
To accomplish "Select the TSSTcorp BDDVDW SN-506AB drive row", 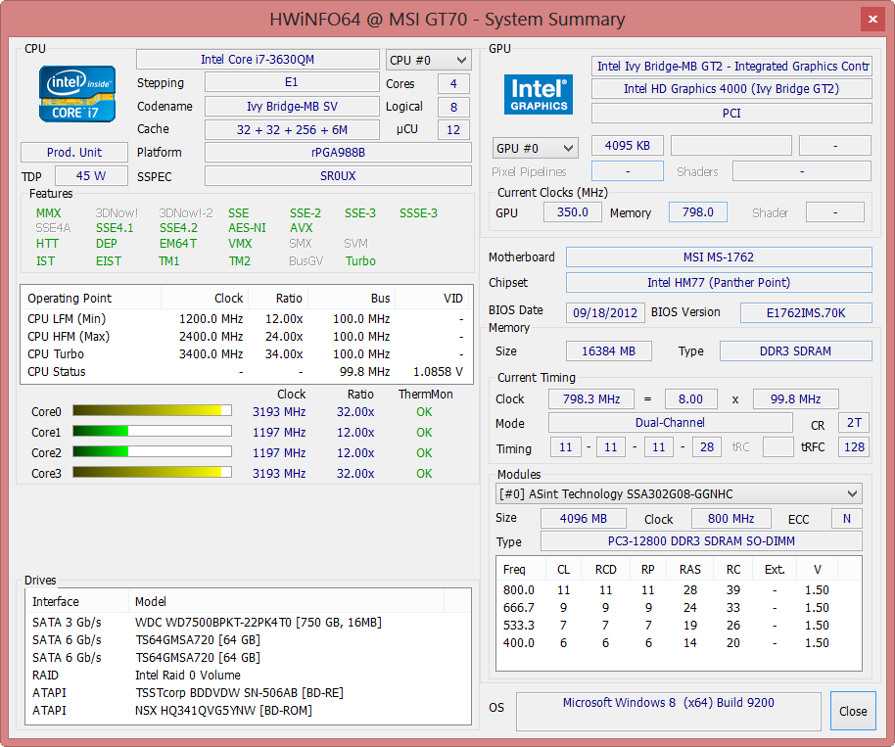I will pyautogui.click(x=249, y=693).
